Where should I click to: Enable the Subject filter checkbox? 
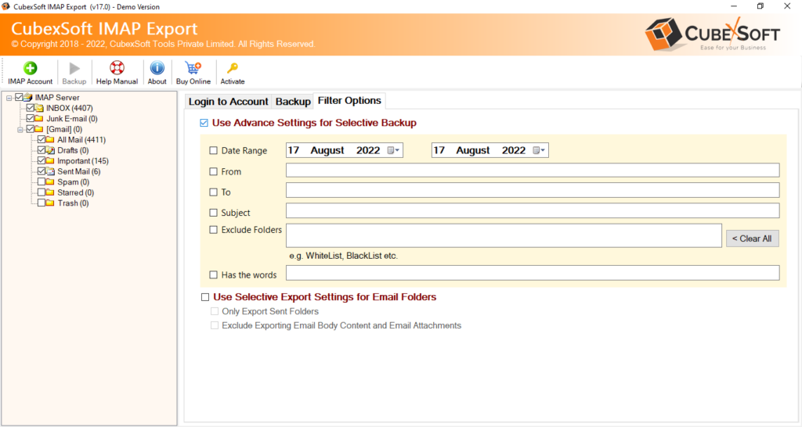click(213, 213)
